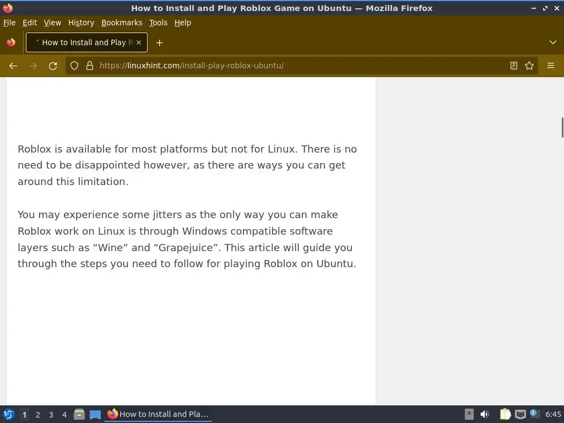The width and height of the screenshot is (564, 423).
Task: Open the Help menu
Action: click(x=183, y=23)
